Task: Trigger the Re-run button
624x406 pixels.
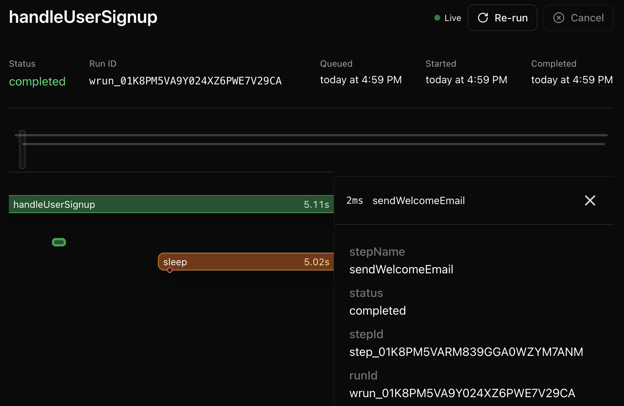Action: [x=502, y=18]
